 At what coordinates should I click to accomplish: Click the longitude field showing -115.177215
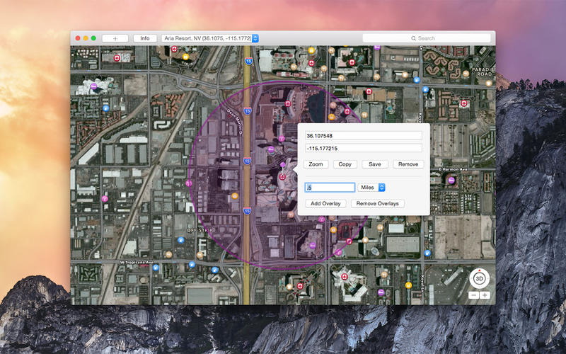364,148
